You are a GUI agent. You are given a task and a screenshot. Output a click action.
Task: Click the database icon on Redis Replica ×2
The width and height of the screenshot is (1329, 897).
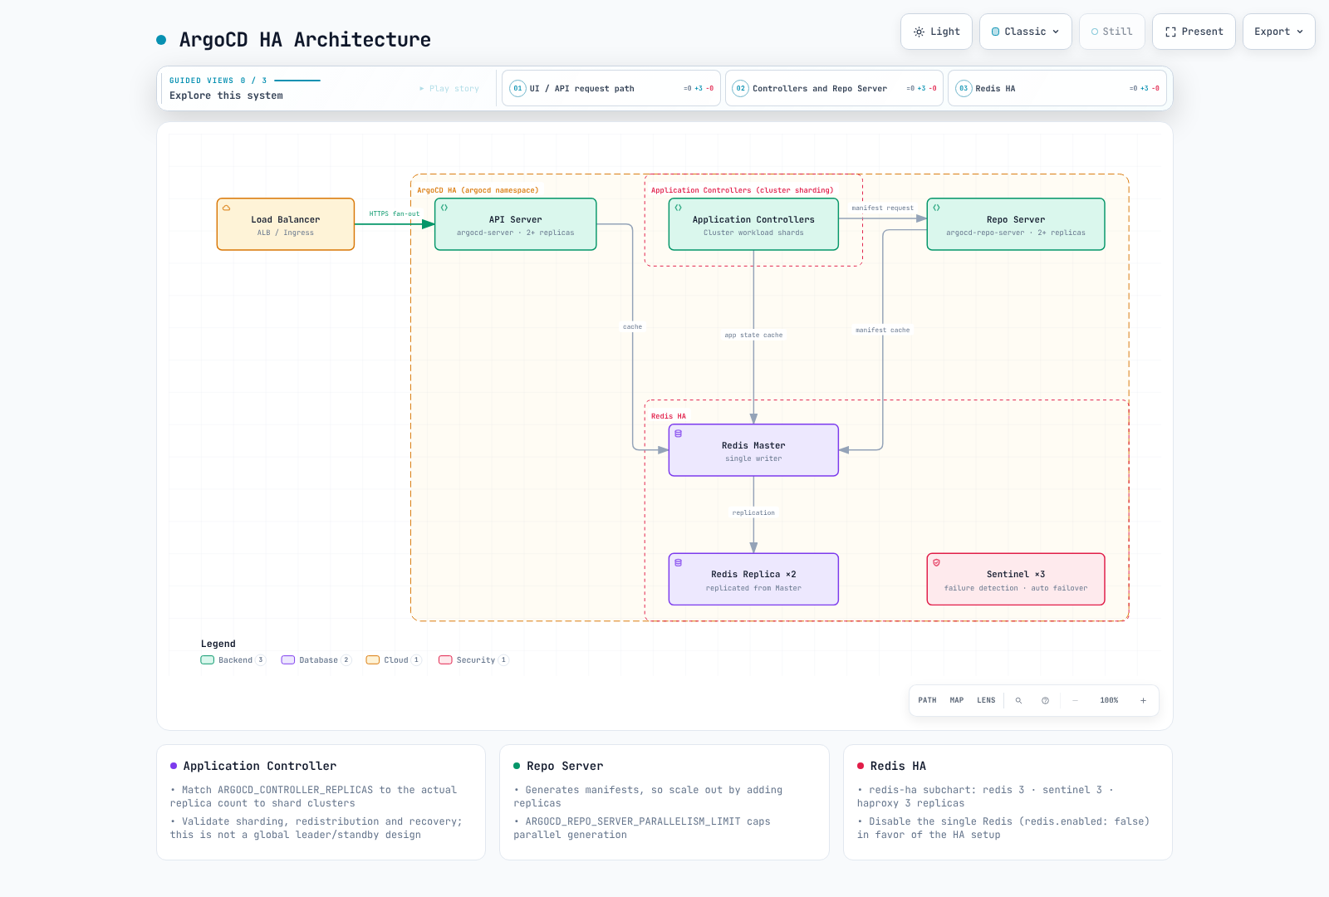coord(678,562)
